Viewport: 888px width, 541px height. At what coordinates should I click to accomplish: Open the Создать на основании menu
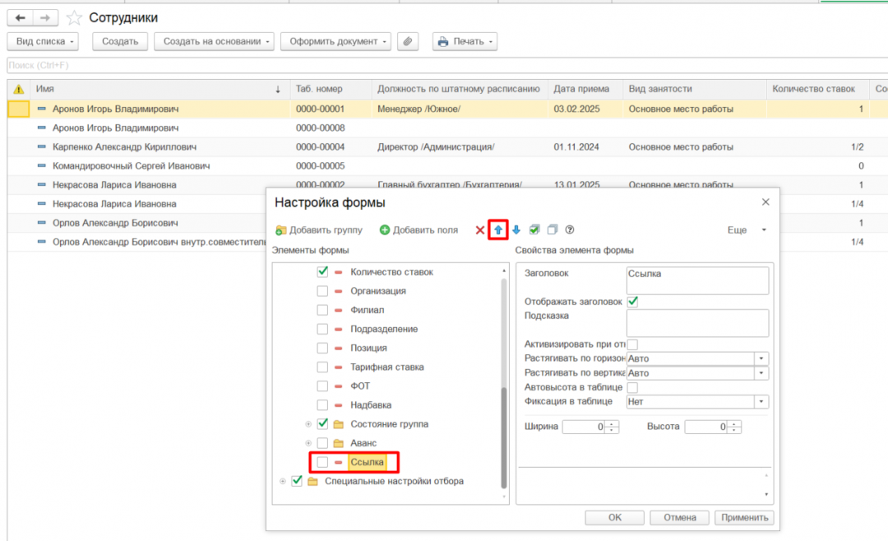point(214,41)
